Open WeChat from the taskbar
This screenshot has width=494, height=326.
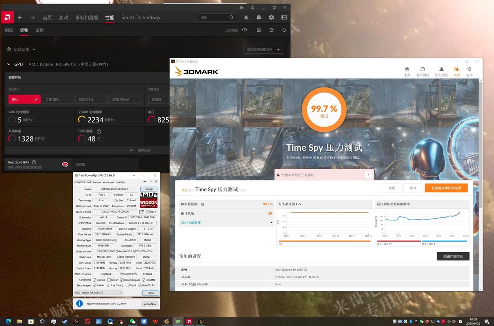point(133,322)
